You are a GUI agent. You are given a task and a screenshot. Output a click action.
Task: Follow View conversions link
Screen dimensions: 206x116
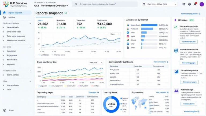point(161,62)
